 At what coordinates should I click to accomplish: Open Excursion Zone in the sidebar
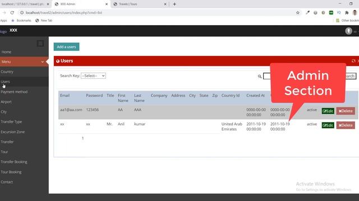12,132
